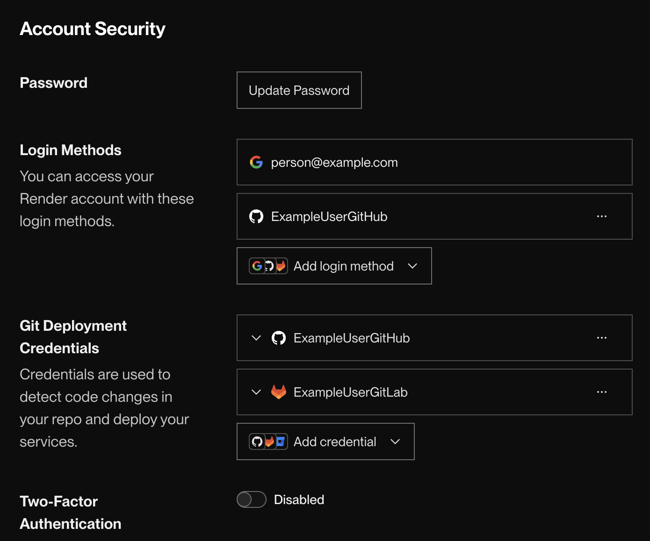Click the GitHub icon in the credentials list
The width and height of the screenshot is (650, 541).
(x=279, y=338)
